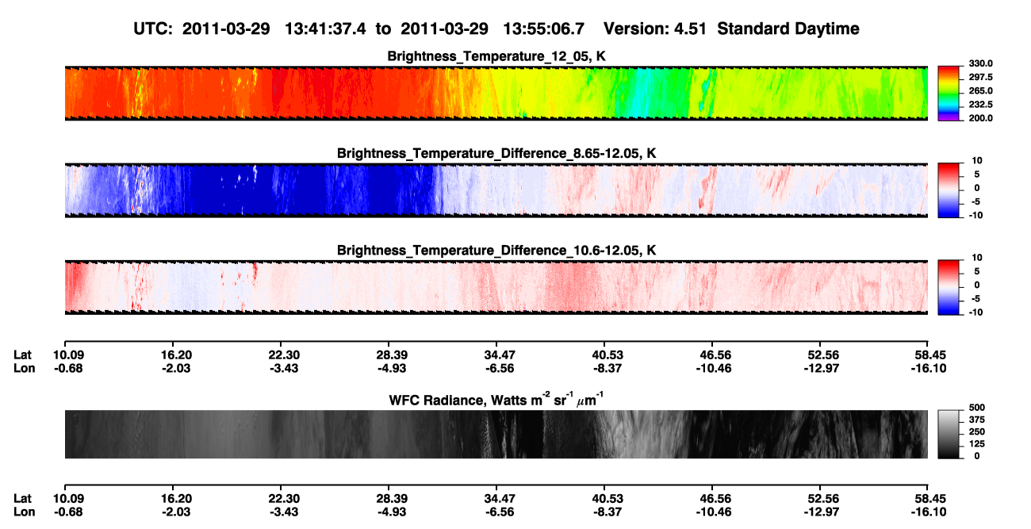Click the '330.0' colorbar label
Screen dimensions: 1031x529
point(980,64)
